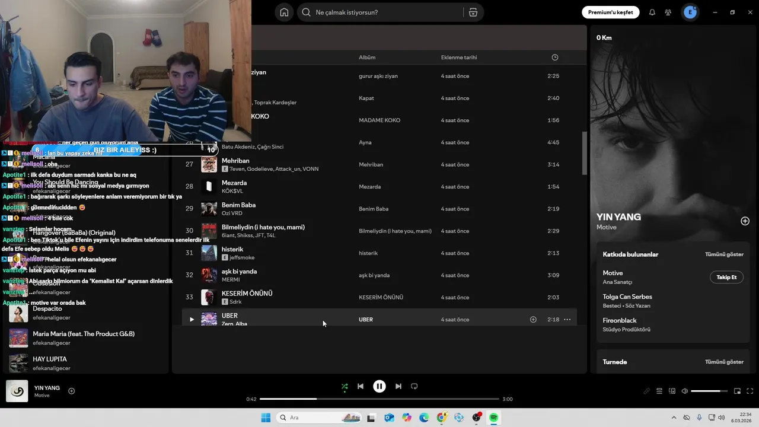Open the Queue icon
Image resolution: width=759 pixels, height=427 pixels.
pyautogui.click(x=659, y=391)
